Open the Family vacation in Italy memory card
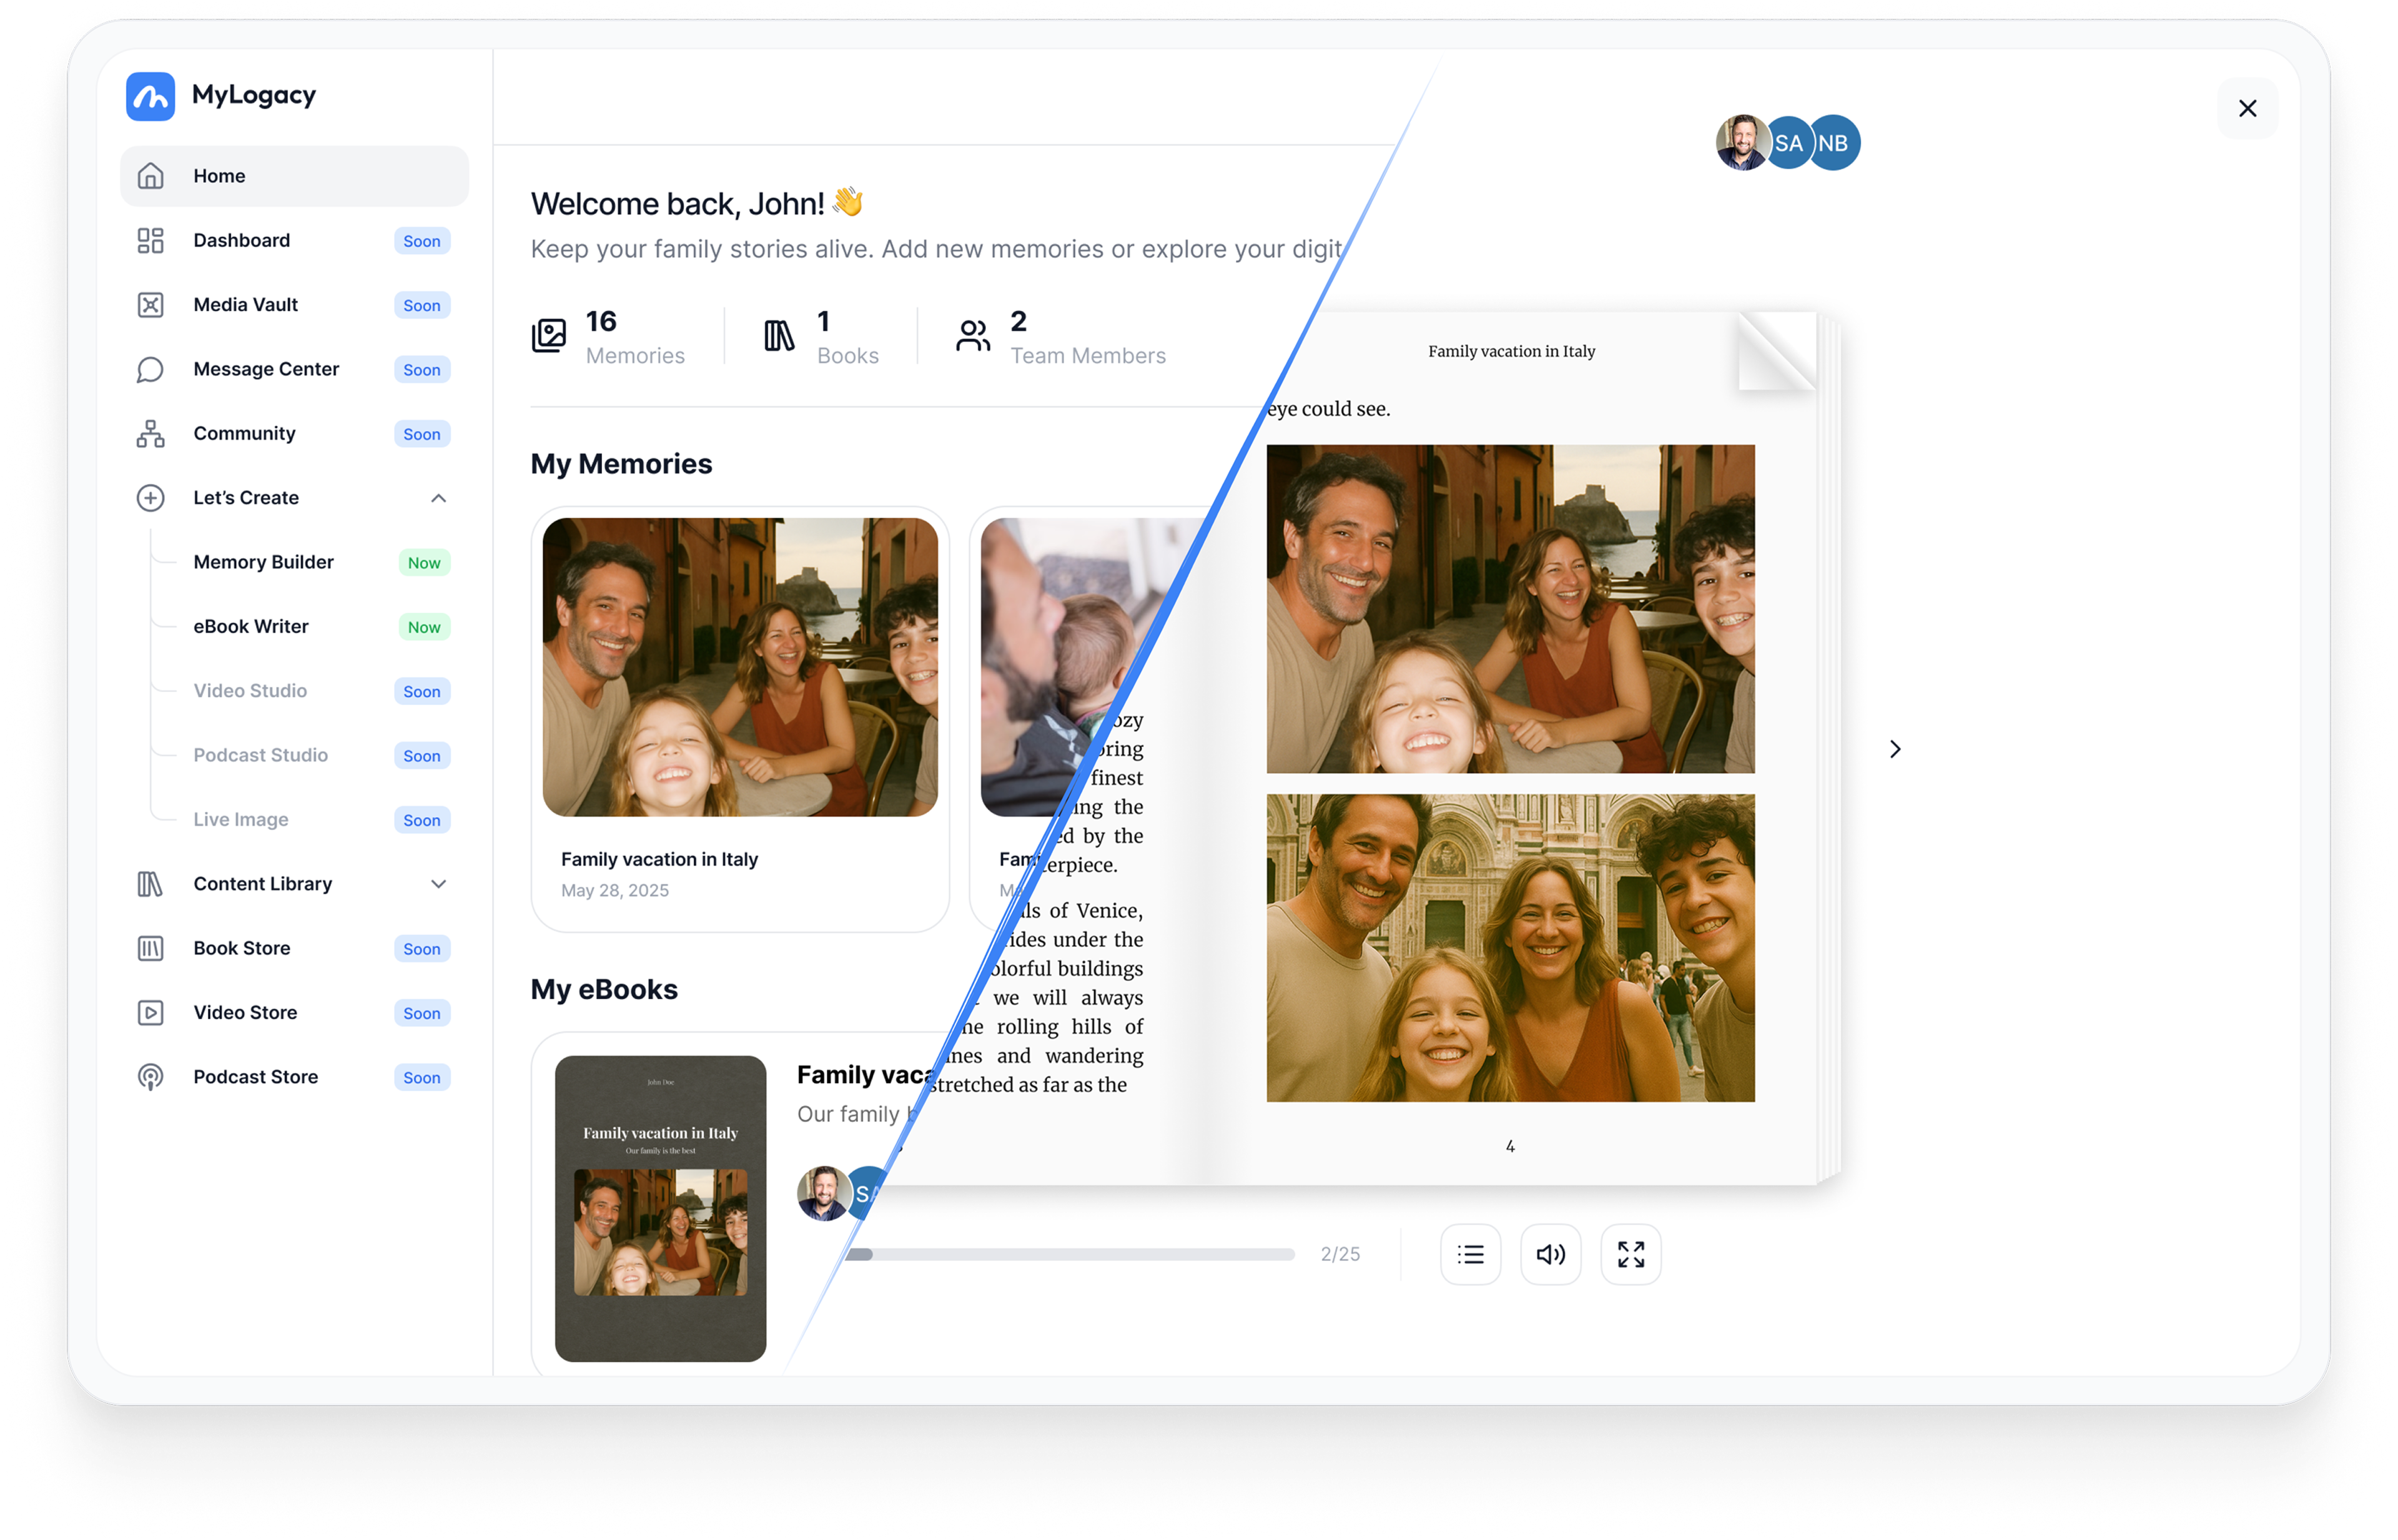 tap(739, 718)
